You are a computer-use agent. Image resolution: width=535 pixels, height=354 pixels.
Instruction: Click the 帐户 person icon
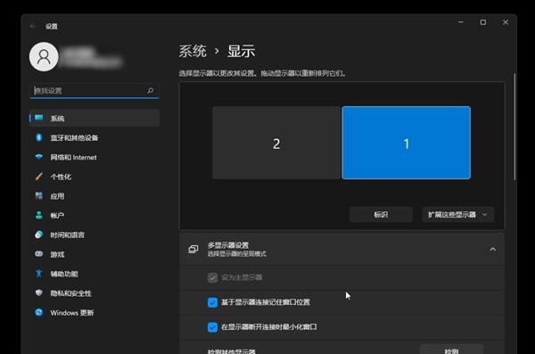pos(39,215)
